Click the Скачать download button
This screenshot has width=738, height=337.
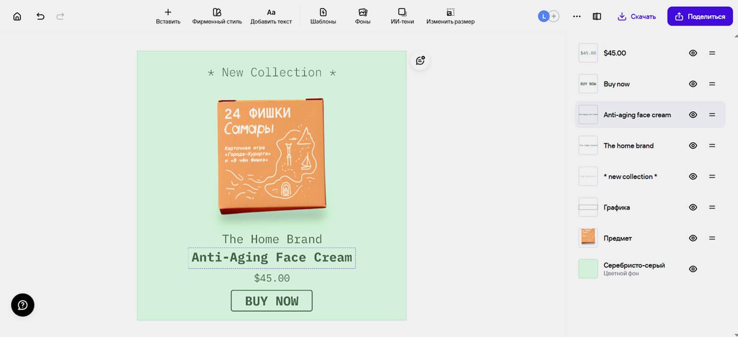coord(636,16)
